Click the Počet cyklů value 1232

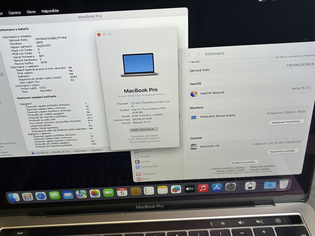(42, 88)
